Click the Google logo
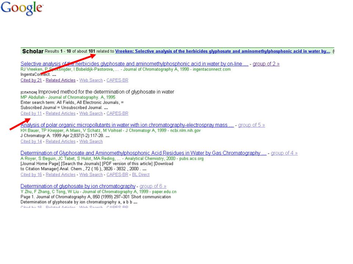The image size is (353, 264). (22, 8)
